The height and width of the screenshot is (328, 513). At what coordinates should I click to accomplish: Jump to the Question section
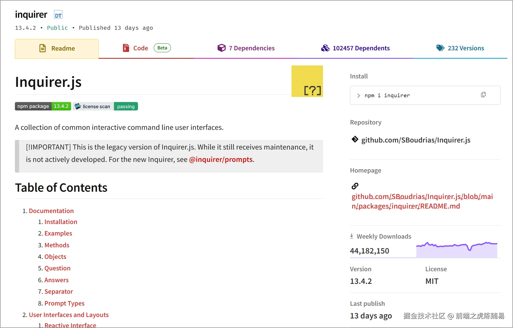(x=57, y=268)
